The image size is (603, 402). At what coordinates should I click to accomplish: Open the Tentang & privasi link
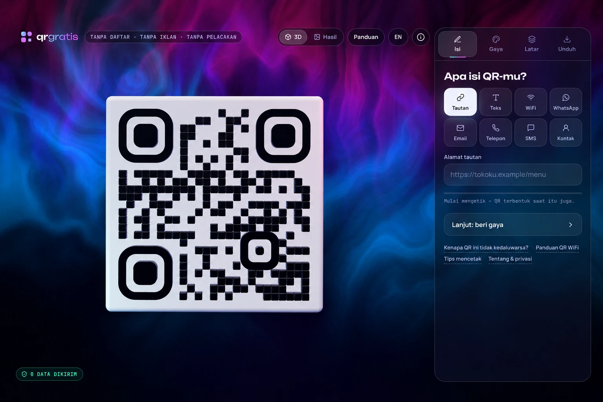(510, 259)
